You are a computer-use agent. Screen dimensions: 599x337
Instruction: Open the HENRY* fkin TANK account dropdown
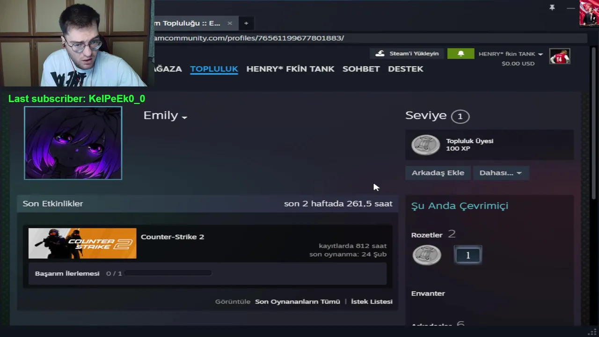click(511, 54)
